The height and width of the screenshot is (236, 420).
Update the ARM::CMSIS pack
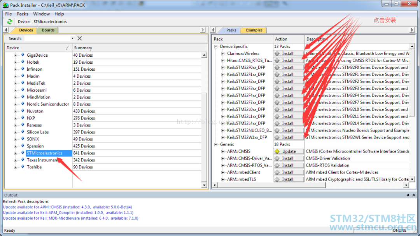tap(289, 151)
